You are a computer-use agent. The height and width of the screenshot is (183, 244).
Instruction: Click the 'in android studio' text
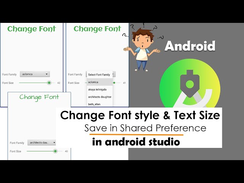tap(136, 141)
